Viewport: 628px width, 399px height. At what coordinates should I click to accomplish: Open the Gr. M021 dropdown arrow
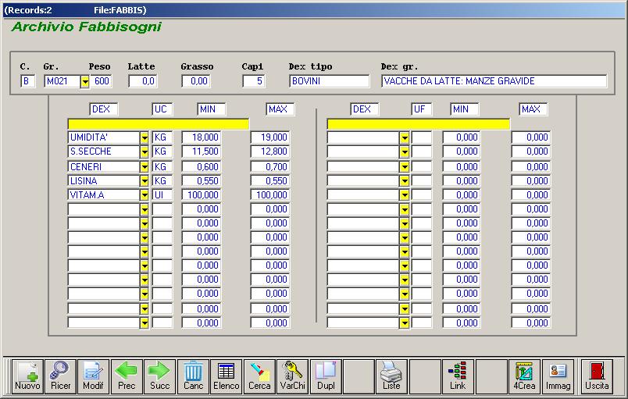point(85,82)
